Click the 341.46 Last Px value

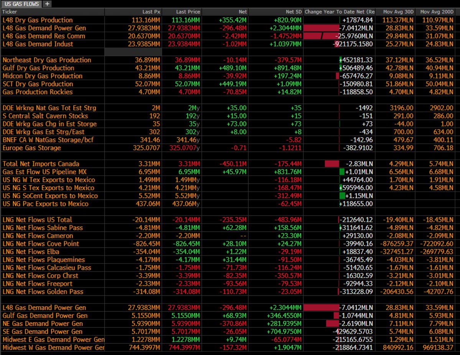point(150,140)
